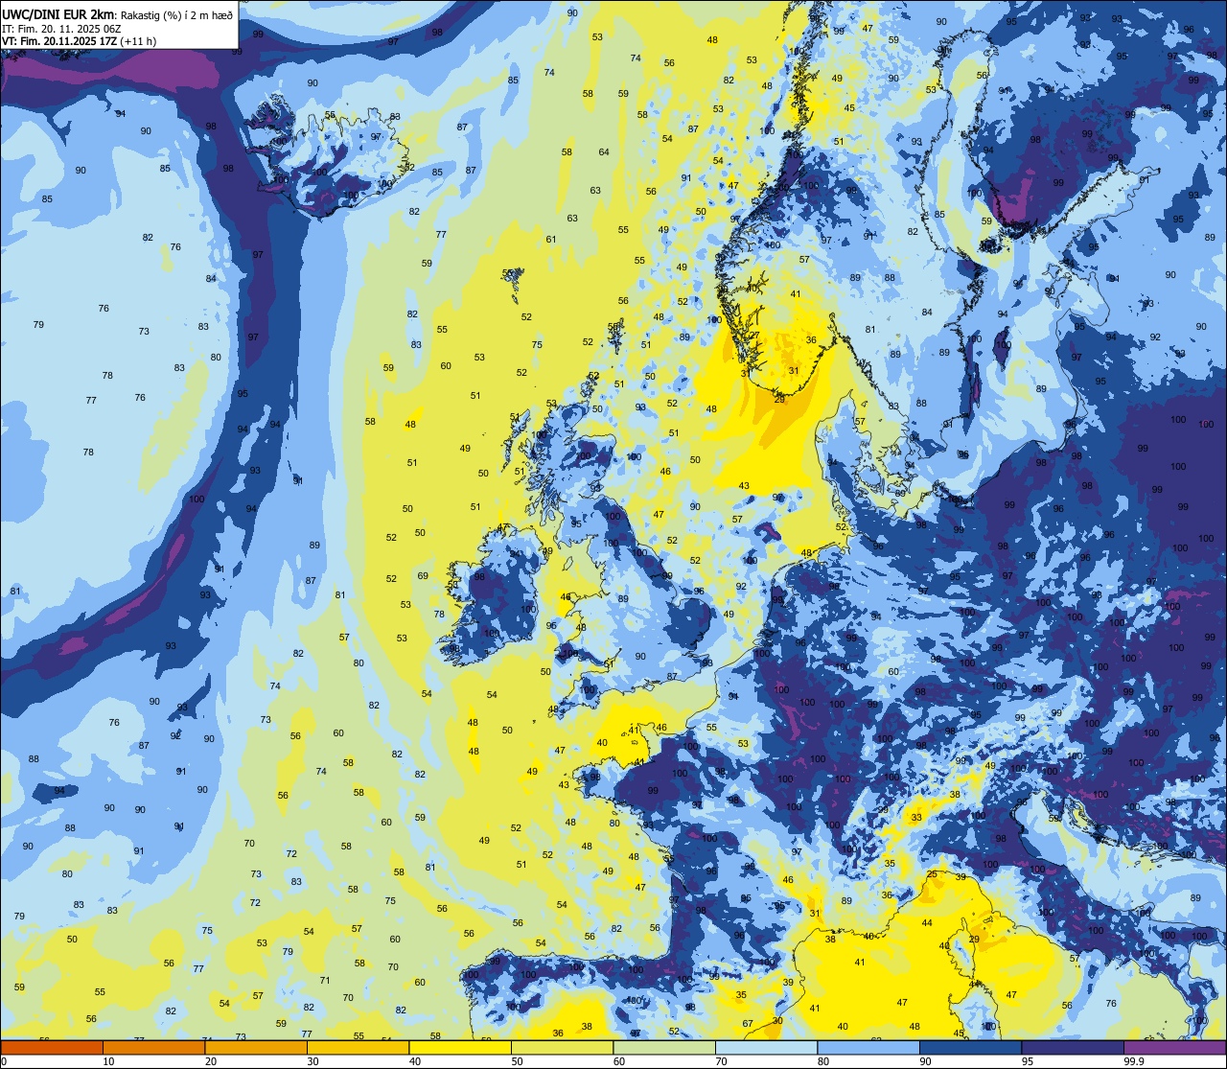This screenshot has width=1227, height=1069.
Task: Click the legend tick label "99.9"
Action: 1135,1061
